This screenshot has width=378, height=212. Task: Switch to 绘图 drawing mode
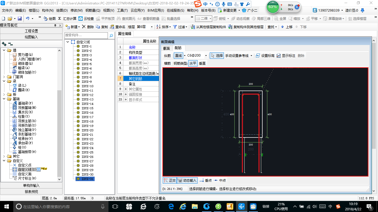tap(50, 18)
